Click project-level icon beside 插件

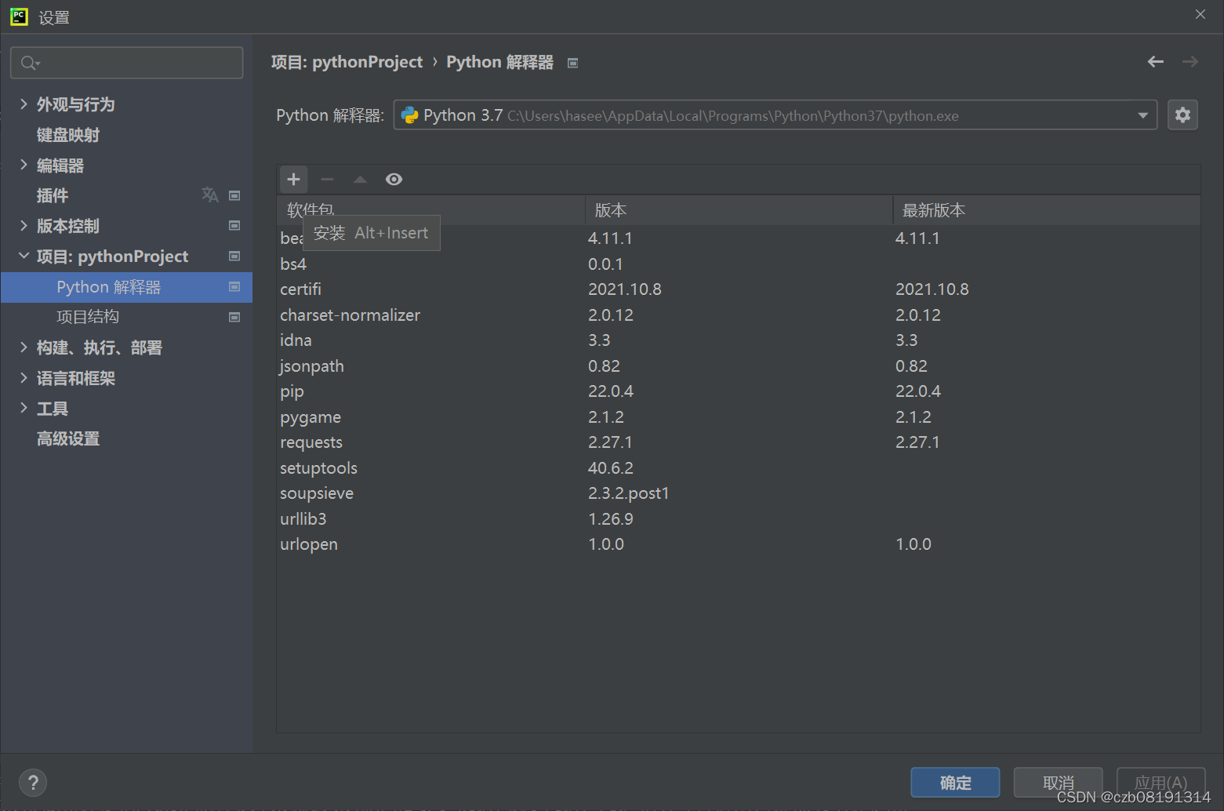click(234, 195)
